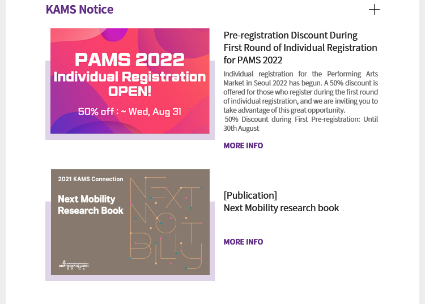Click the individual registration description paragraph
The width and height of the screenshot is (425, 304).
click(x=300, y=92)
